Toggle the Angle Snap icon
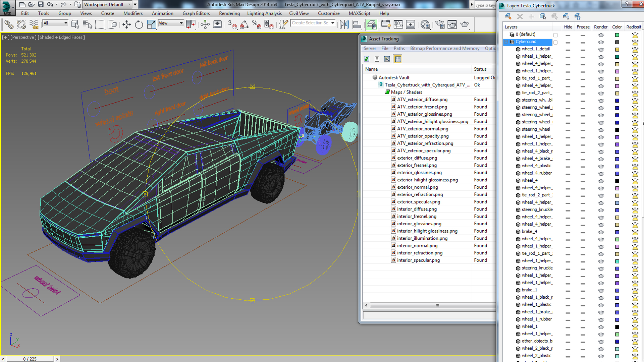644x362 pixels. point(244,24)
